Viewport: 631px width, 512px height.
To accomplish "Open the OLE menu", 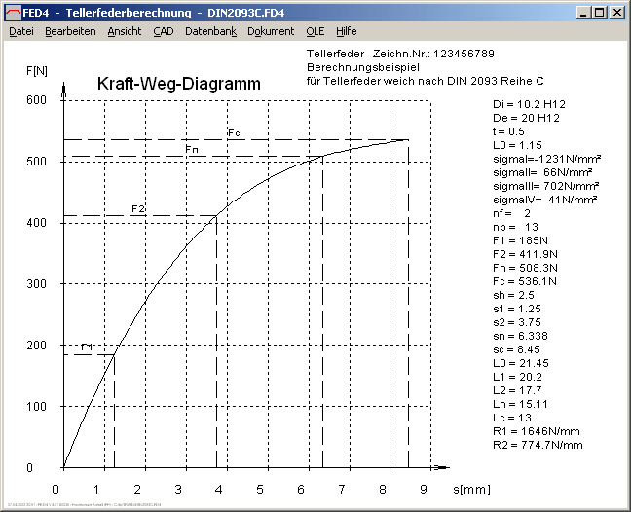I will point(315,31).
